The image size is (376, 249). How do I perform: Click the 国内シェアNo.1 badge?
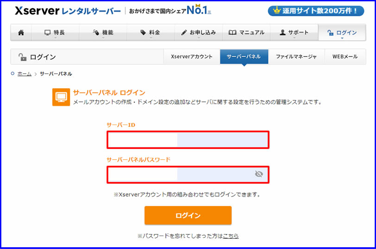click(170, 10)
